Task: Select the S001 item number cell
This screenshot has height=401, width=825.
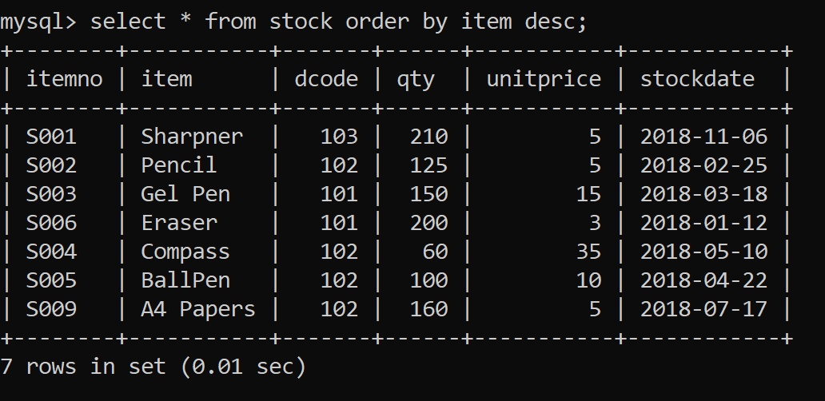Action: tap(51, 137)
